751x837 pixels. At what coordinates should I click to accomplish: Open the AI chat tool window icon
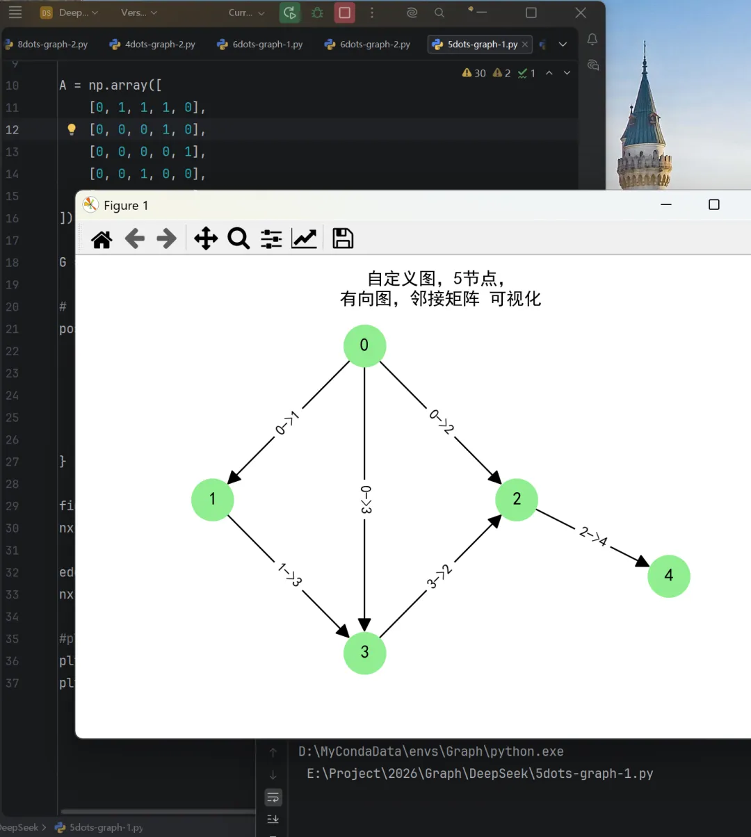[592, 65]
